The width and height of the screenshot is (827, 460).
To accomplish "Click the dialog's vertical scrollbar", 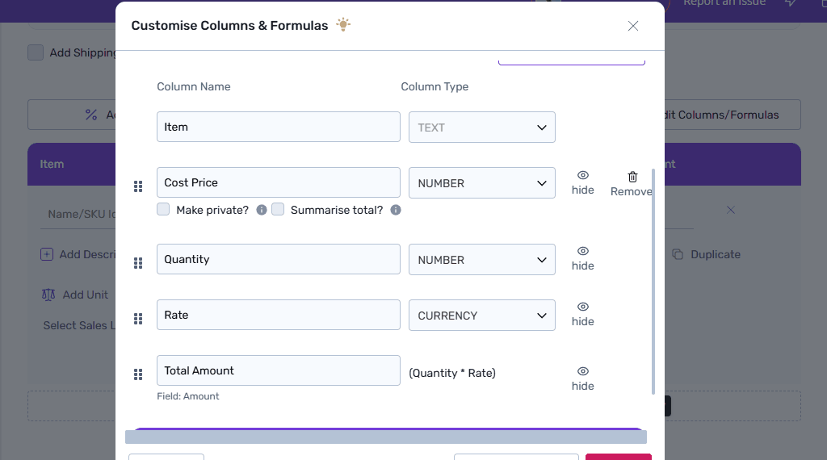I will [653, 291].
